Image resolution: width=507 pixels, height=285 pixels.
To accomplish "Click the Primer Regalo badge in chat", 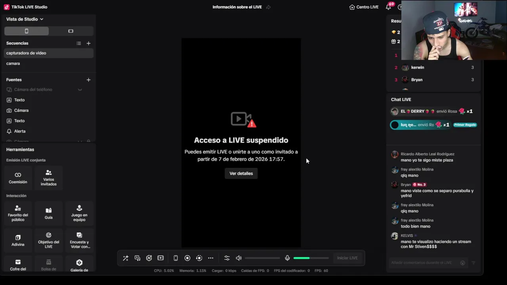I will click(465, 125).
